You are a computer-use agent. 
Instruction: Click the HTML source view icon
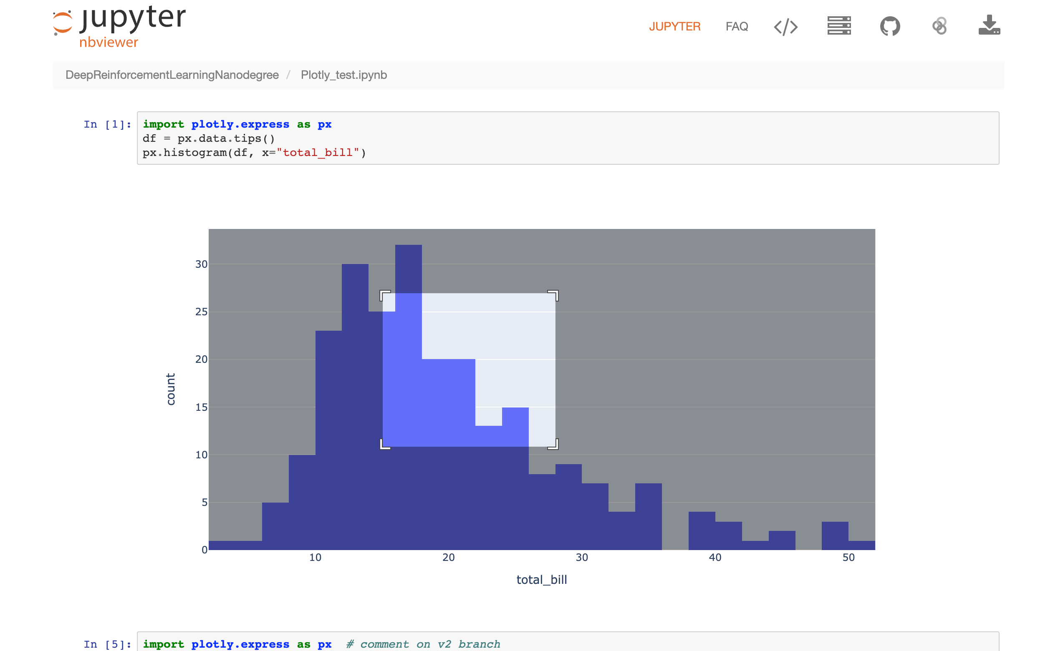point(786,27)
